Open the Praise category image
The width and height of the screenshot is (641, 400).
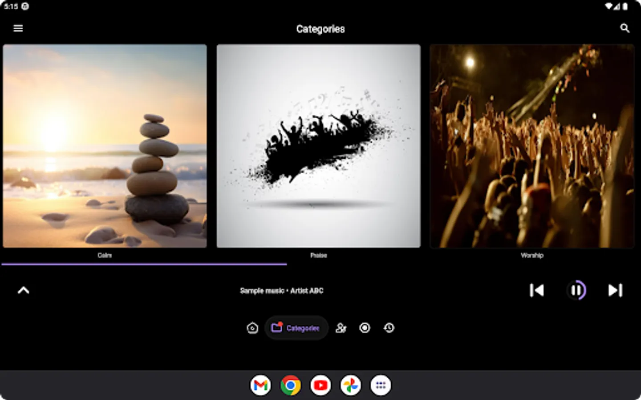(x=319, y=146)
